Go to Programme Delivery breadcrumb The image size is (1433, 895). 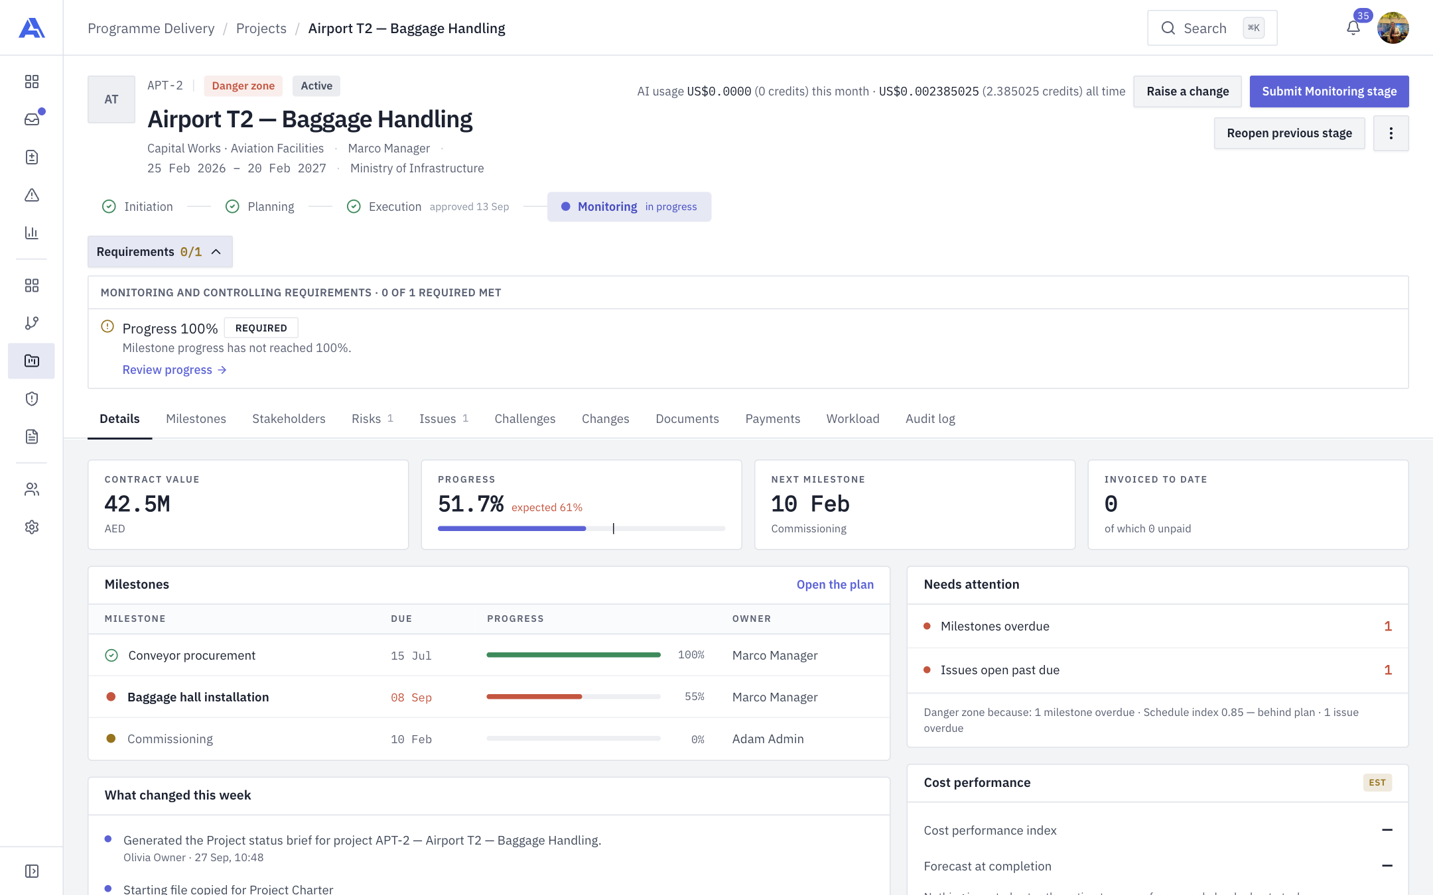tap(151, 29)
